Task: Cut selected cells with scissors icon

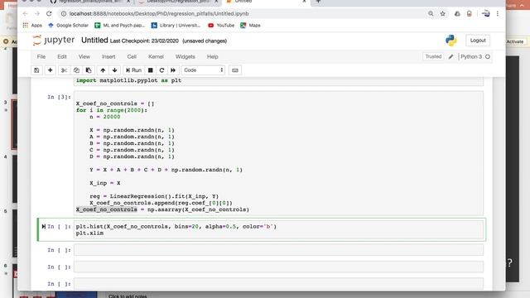Action: (64, 70)
